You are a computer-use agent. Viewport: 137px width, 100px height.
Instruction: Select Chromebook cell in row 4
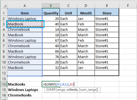tap(25, 29)
